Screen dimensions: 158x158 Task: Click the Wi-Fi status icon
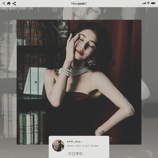pyautogui.click(x=148, y=3)
